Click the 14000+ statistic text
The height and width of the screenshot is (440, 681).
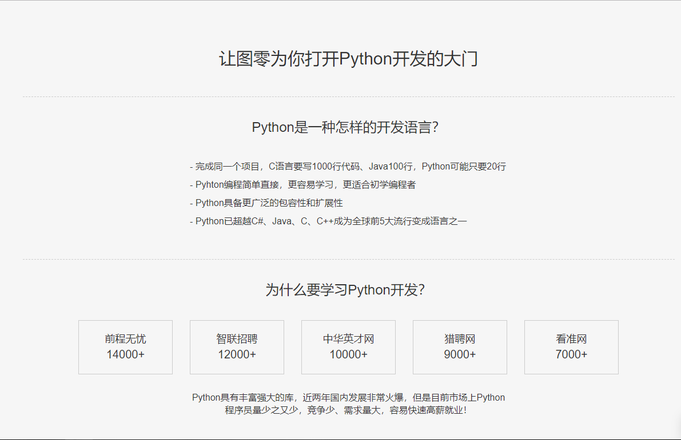click(125, 354)
